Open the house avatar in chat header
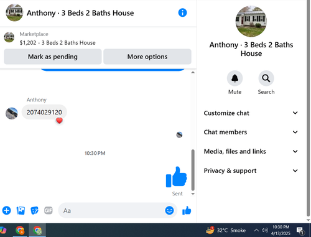 [x=14, y=12]
